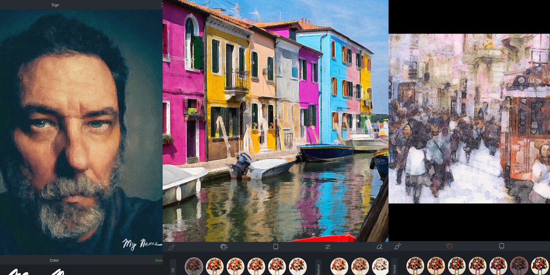550x275 pixels.
Task: Tap the orange highlighted palette icon
Action: click(450, 246)
